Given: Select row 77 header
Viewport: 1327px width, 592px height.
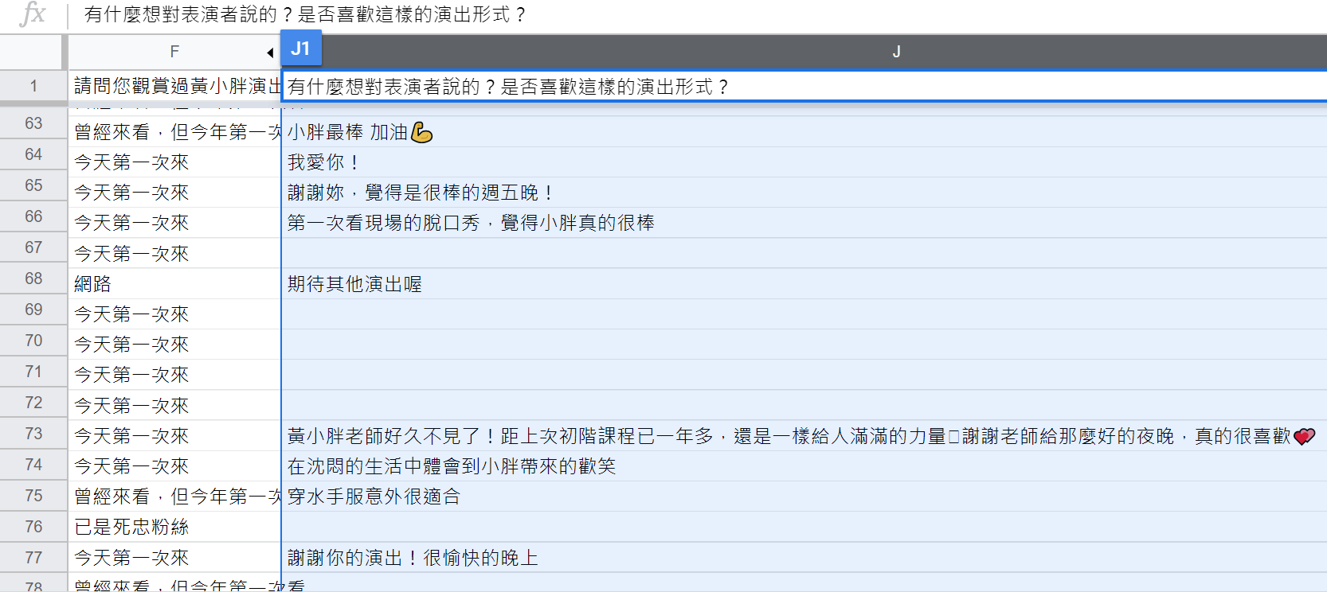Looking at the screenshot, I should tap(33, 558).
